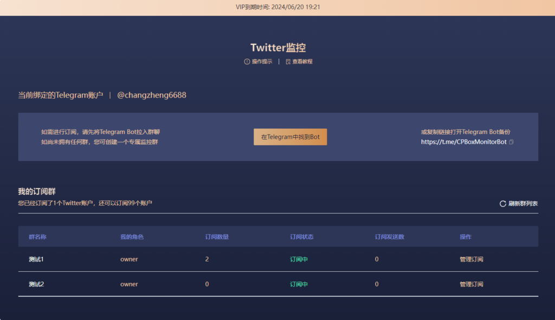555x320 pixels.
Task: Copy the CPBoxMonitorBot link via copy icon
Action: [x=511, y=142]
